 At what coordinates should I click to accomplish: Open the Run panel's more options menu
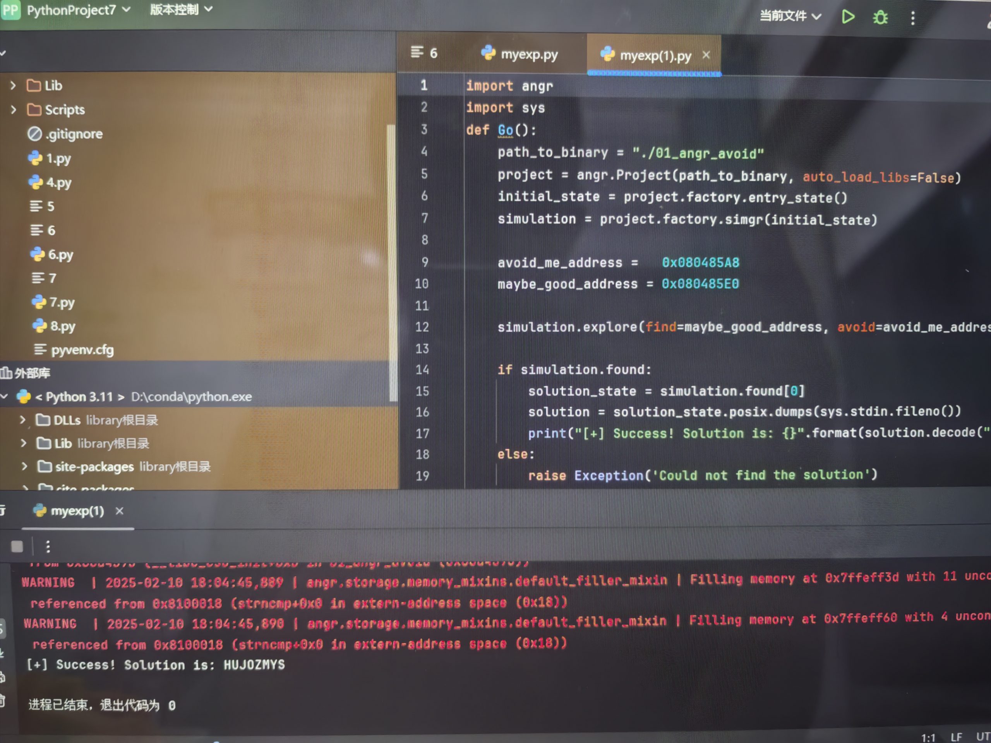click(48, 546)
